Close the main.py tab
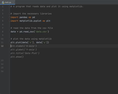 (13, 2)
